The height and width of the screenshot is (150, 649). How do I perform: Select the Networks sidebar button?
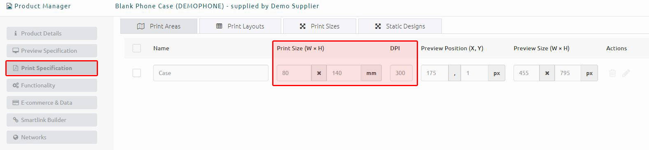[x=52, y=137]
